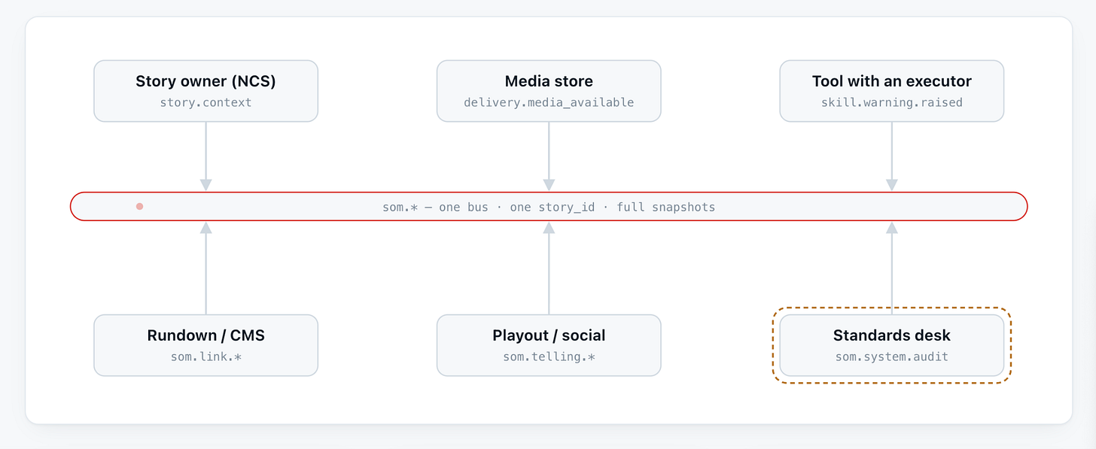Click the arrow below Story owner

pyautogui.click(x=205, y=156)
